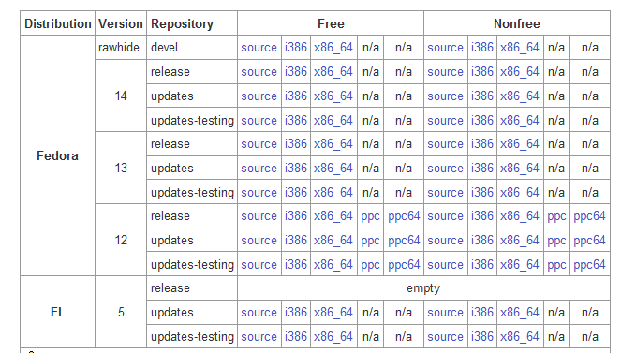621x353 pixels.
Task: Click Nonfree source link in Fedora 13 release row
Action: pos(445,143)
